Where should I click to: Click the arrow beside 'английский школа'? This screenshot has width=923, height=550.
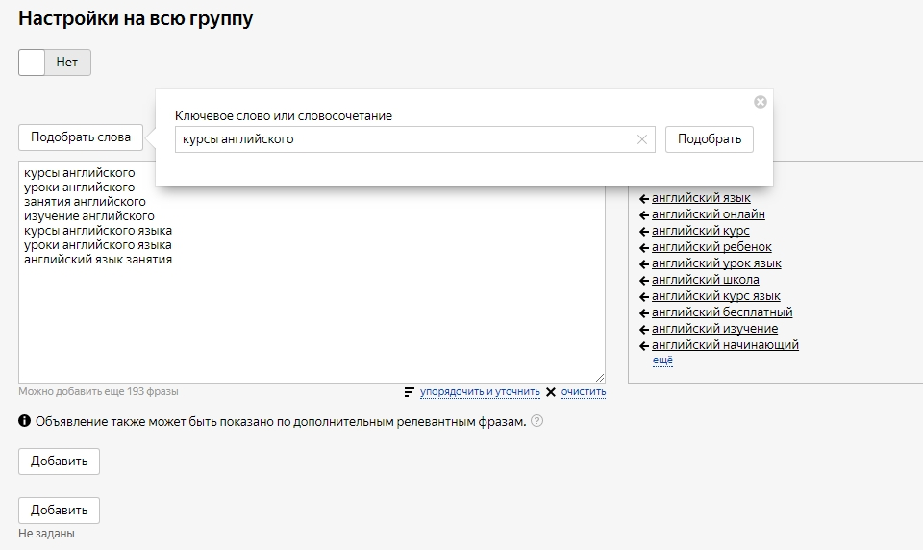pos(644,280)
